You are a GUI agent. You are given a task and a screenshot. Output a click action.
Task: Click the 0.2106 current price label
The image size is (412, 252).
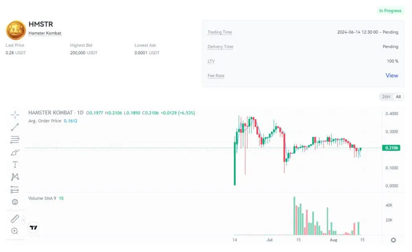click(392, 148)
